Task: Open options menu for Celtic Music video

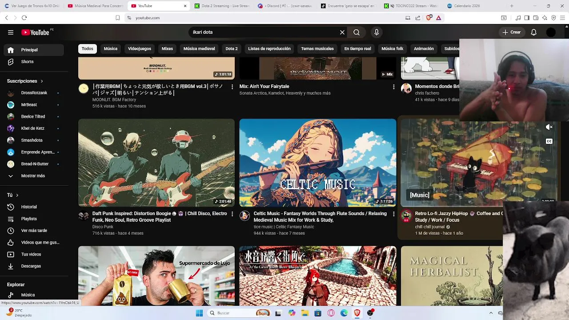Action: (393, 214)
